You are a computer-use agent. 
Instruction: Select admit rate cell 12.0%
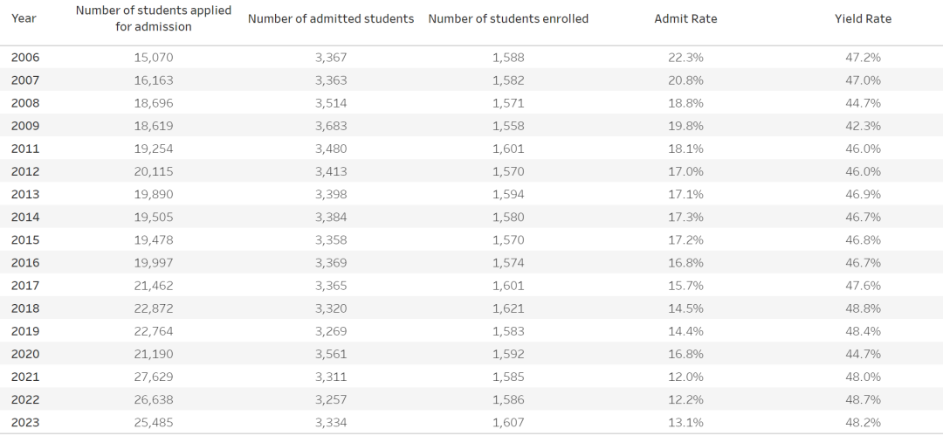(685, 377)
